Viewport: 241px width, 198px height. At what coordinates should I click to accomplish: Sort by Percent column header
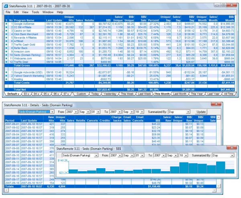point(153,20)
